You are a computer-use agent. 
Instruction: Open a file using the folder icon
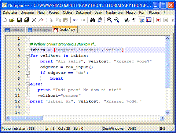(x=12, y=20)
